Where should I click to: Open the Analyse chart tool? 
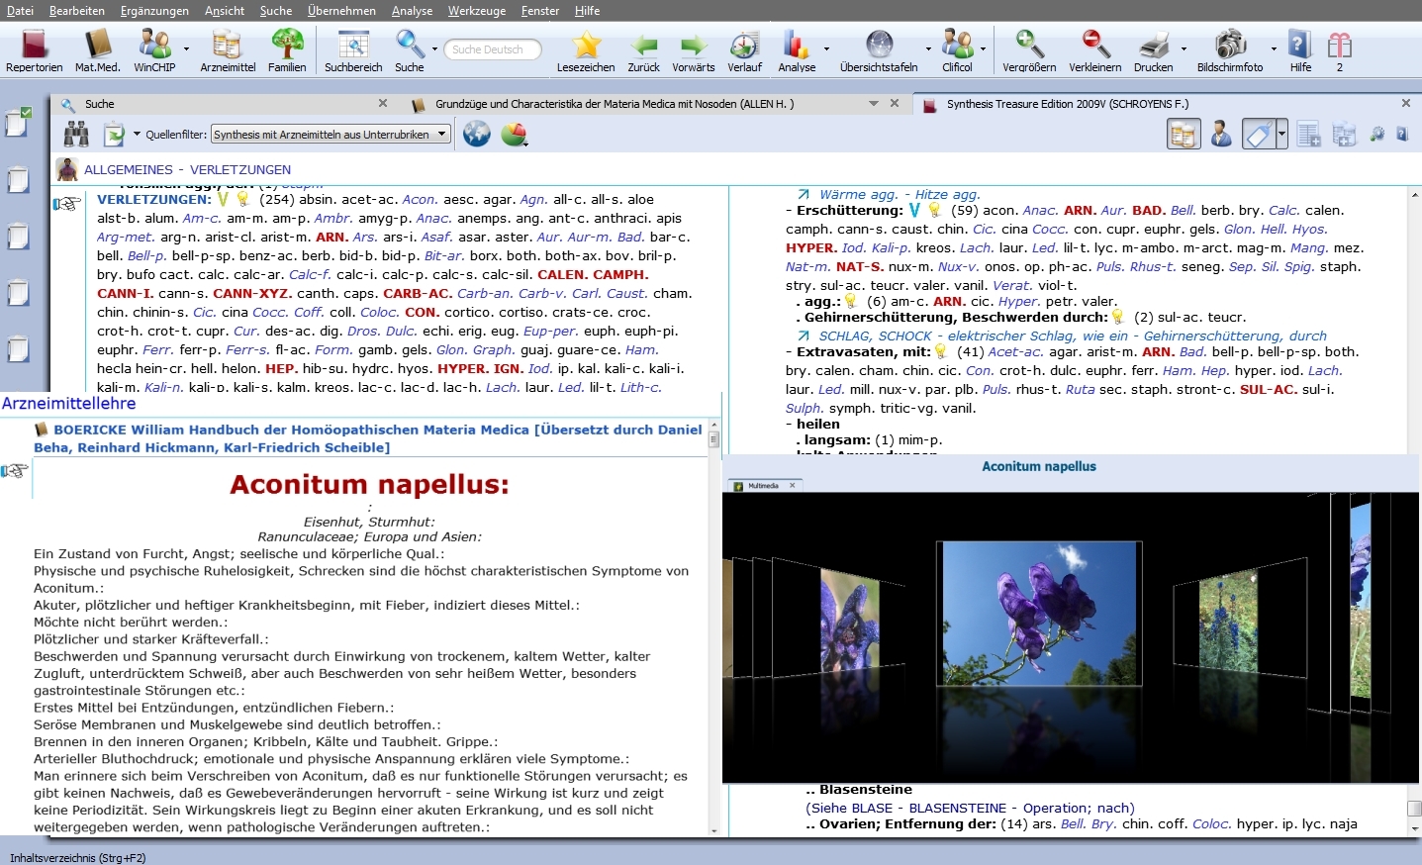tap(797, 50)
